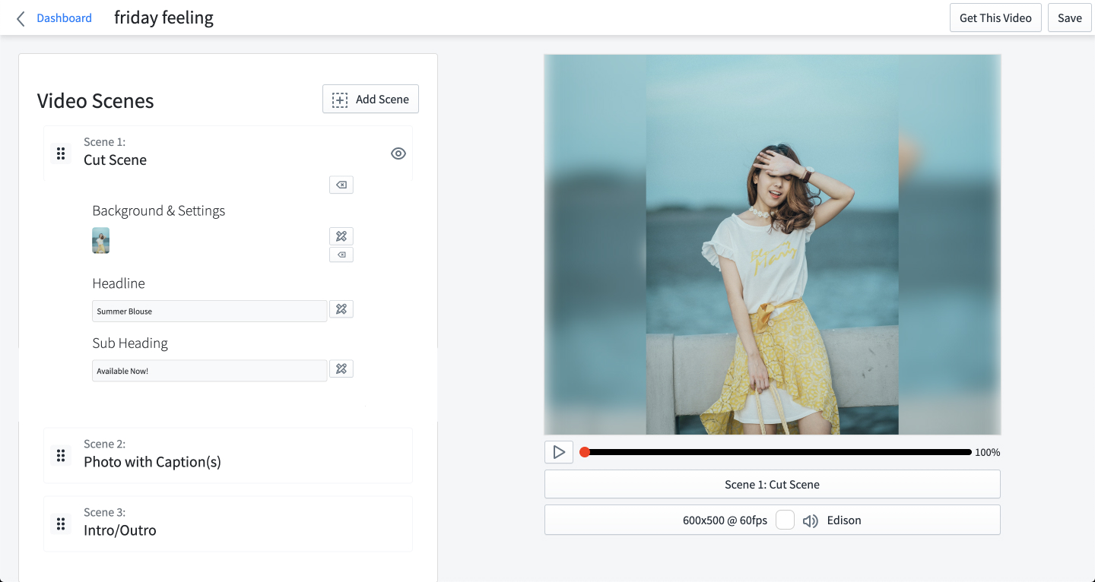Open style editor for the Headline

pos(341,308)
